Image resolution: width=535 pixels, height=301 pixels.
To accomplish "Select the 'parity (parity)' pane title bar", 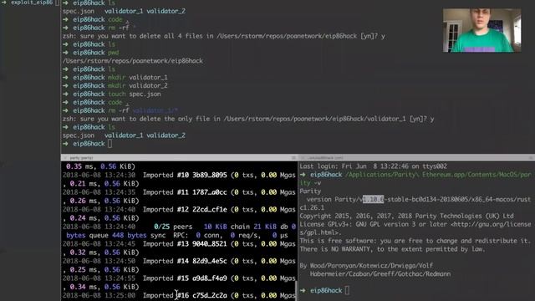I will pyautogui.click(x=179, y=158).
